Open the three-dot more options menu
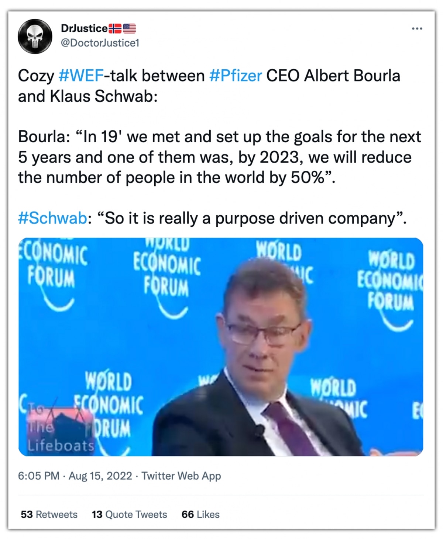The width and height of the screenshot is (443, 539). [417, 29]
